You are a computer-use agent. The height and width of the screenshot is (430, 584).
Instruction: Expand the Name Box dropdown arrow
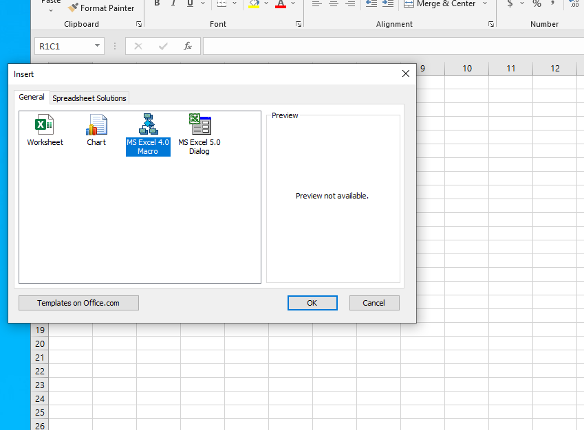98,46
